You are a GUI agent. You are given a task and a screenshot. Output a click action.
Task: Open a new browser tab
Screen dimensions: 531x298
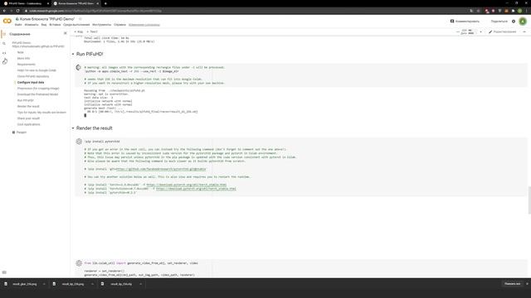click(105, 3)
